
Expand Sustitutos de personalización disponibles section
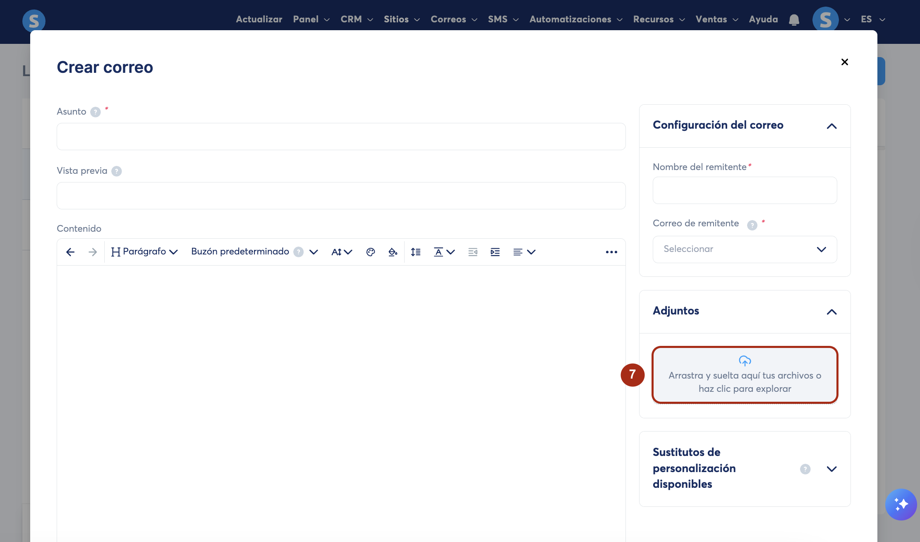point(831,469)
